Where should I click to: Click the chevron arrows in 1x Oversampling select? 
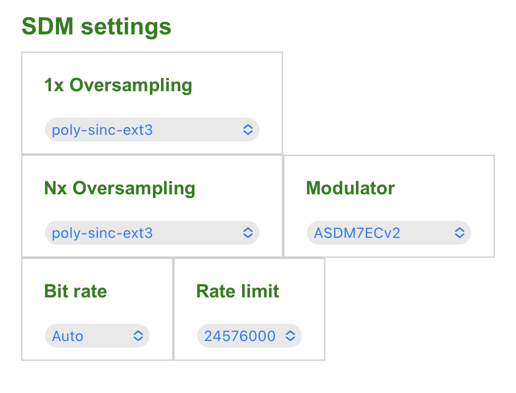248,130
